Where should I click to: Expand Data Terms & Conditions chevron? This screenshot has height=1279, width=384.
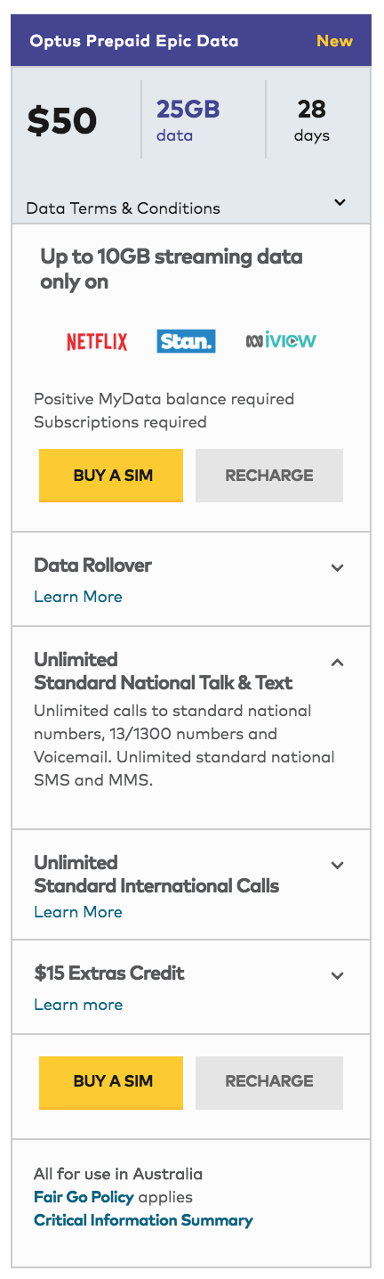[x=340, y=203]
